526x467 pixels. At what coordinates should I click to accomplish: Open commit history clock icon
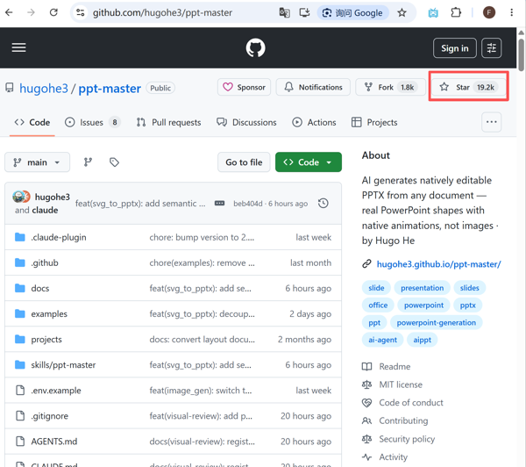(323, 204)
